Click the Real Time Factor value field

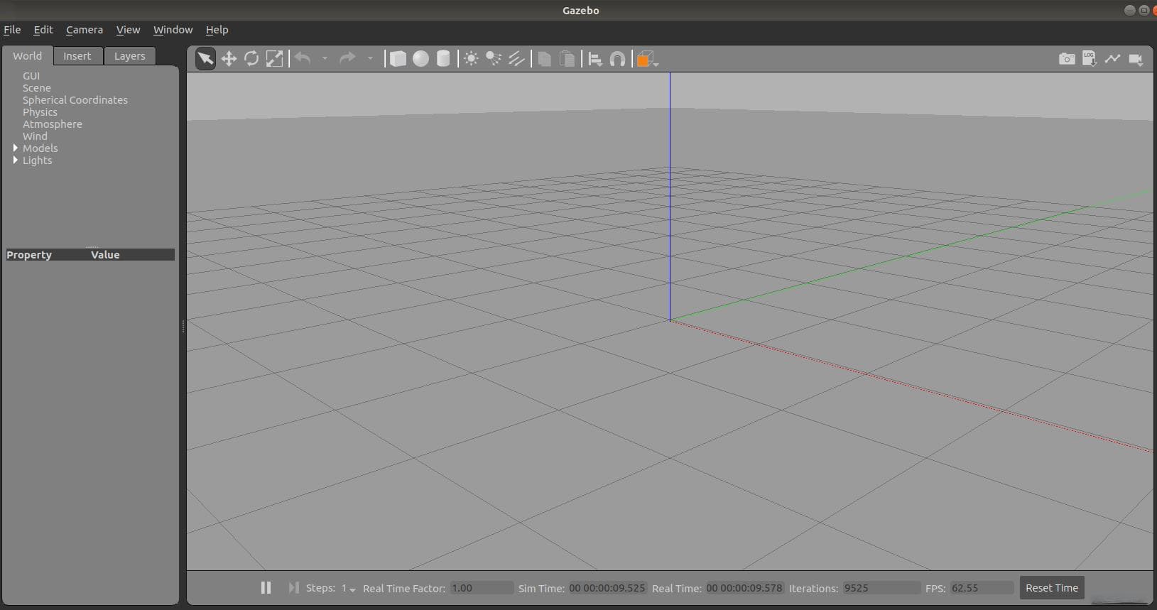482,588
